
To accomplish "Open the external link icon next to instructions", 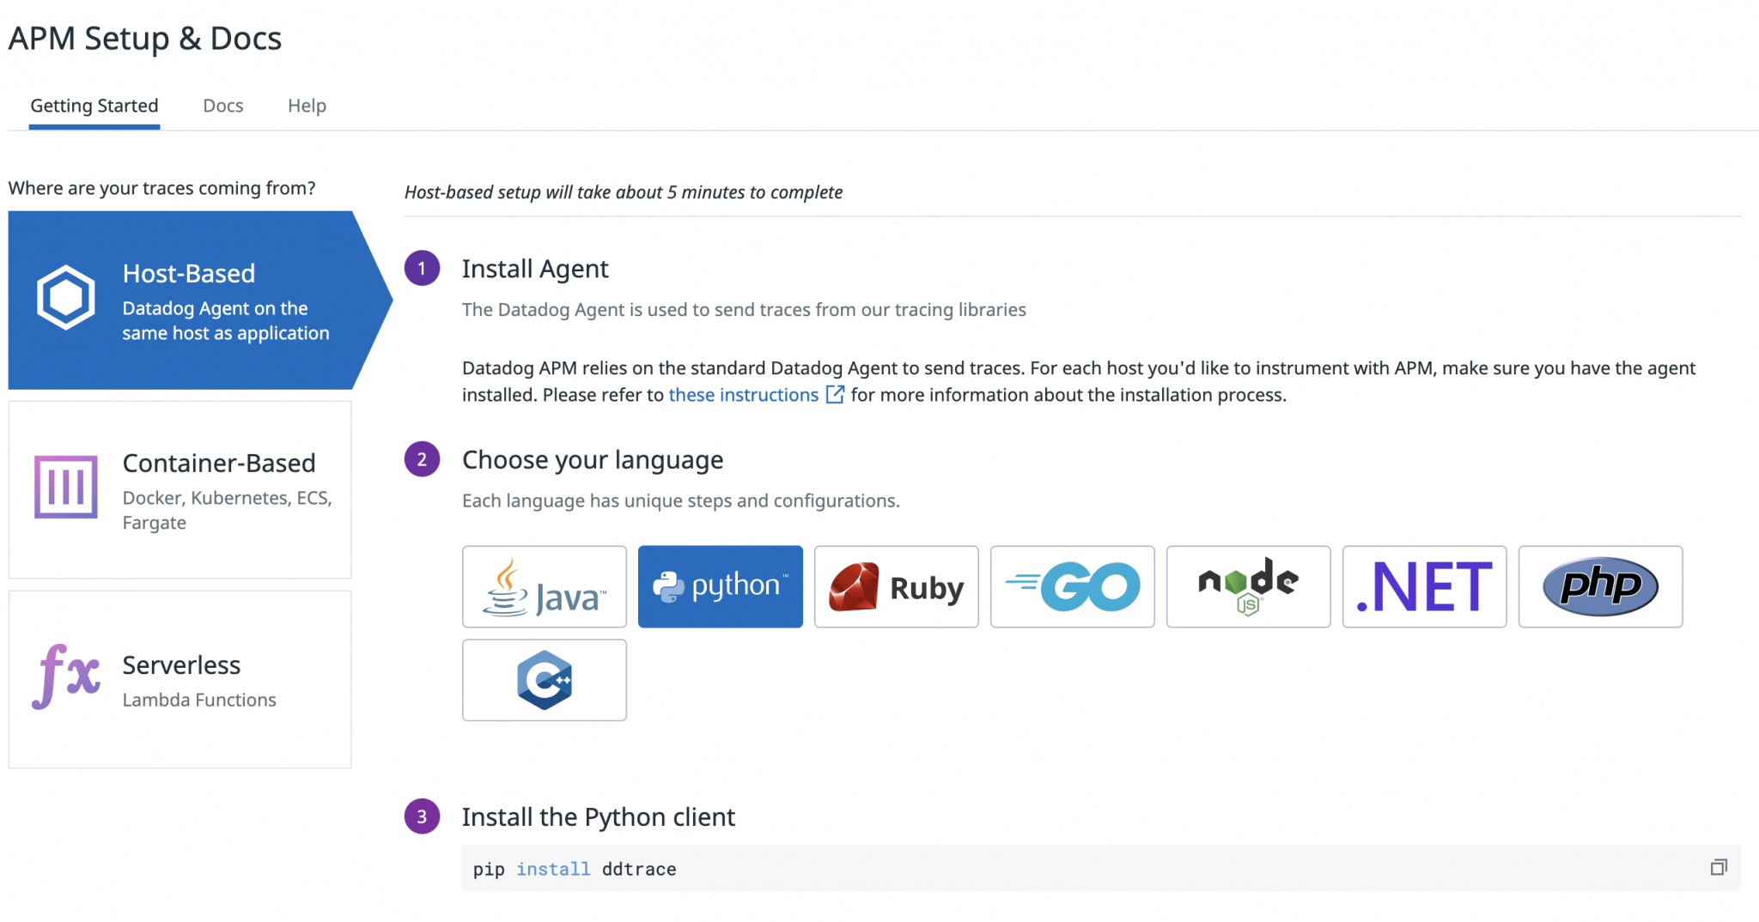I will click(x=833, y=394).
